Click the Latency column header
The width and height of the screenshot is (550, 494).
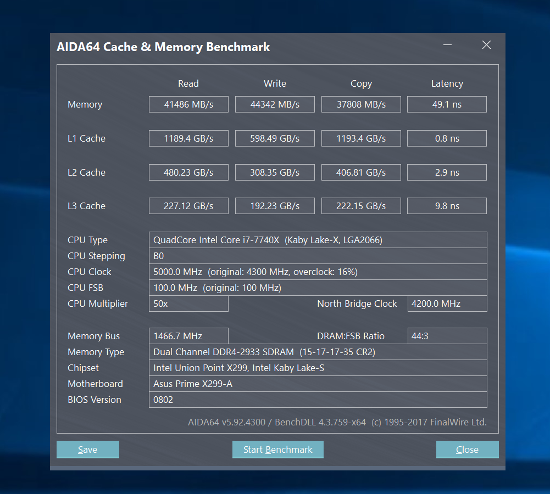point(447,84)
